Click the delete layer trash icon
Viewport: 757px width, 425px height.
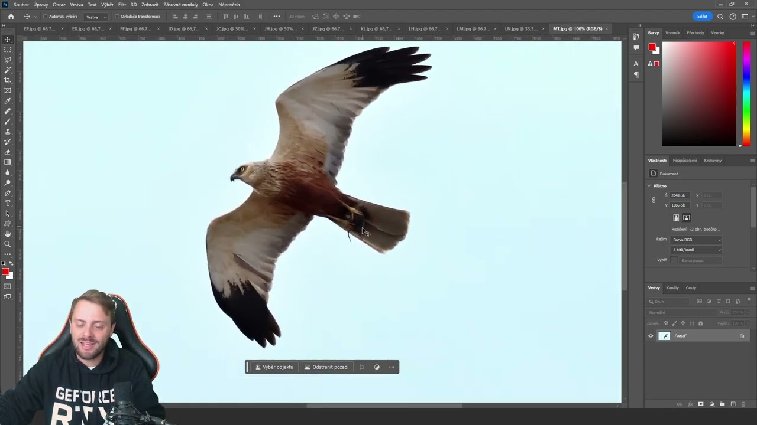point(744,404)
